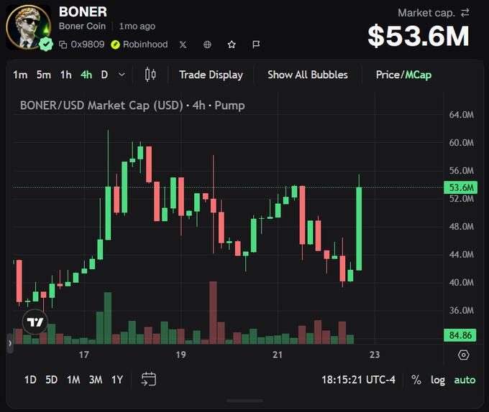Click date label 23 on time axis
This screenshot has width=489, height=412.
375,355
